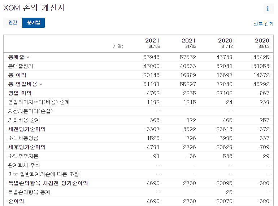Screen dimensions: 278x206
Task: Click after-tax income value 4781
Action: click(x=153, y=147)
